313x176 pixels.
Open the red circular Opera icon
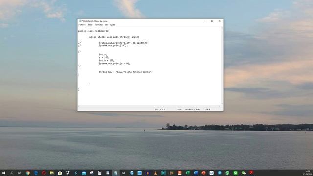pos(44,173)
